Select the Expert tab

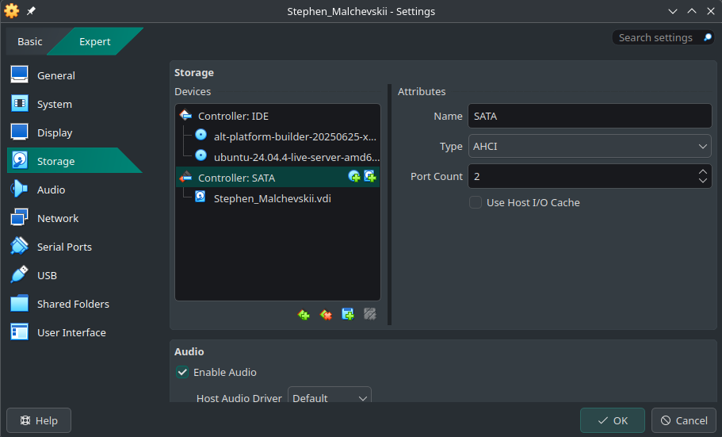pos(94,41)
